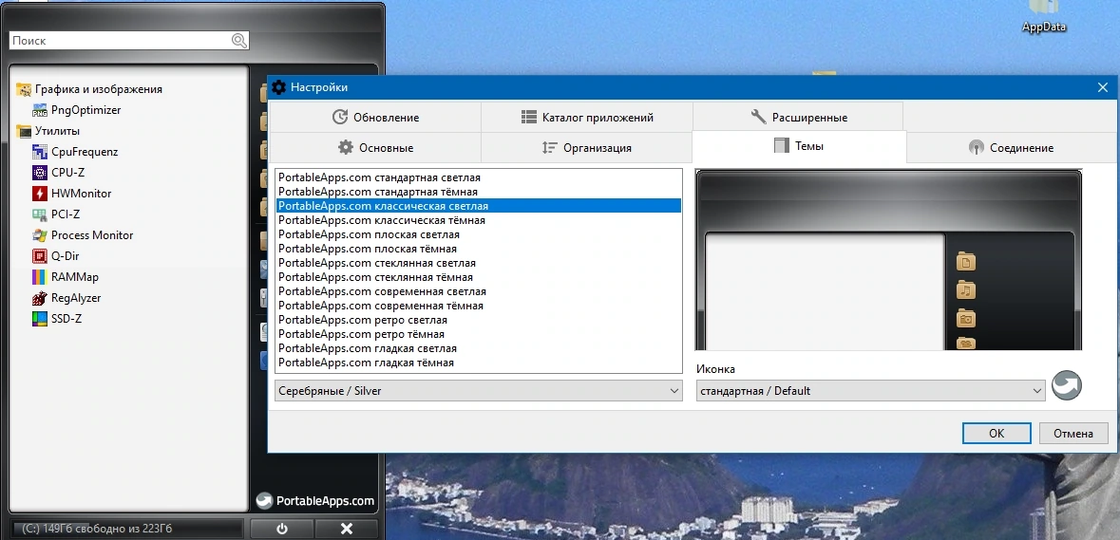Click the PngOptimizer app icon

40,111
